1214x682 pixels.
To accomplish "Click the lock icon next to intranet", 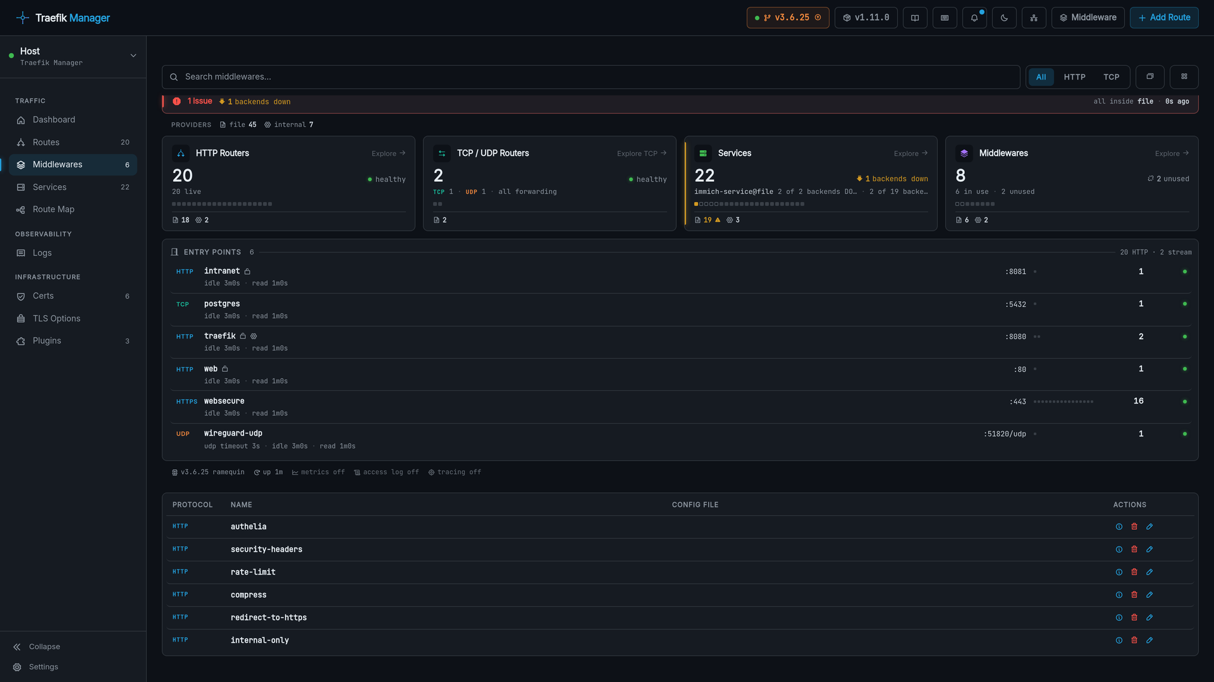I will [x=247, y=272].
